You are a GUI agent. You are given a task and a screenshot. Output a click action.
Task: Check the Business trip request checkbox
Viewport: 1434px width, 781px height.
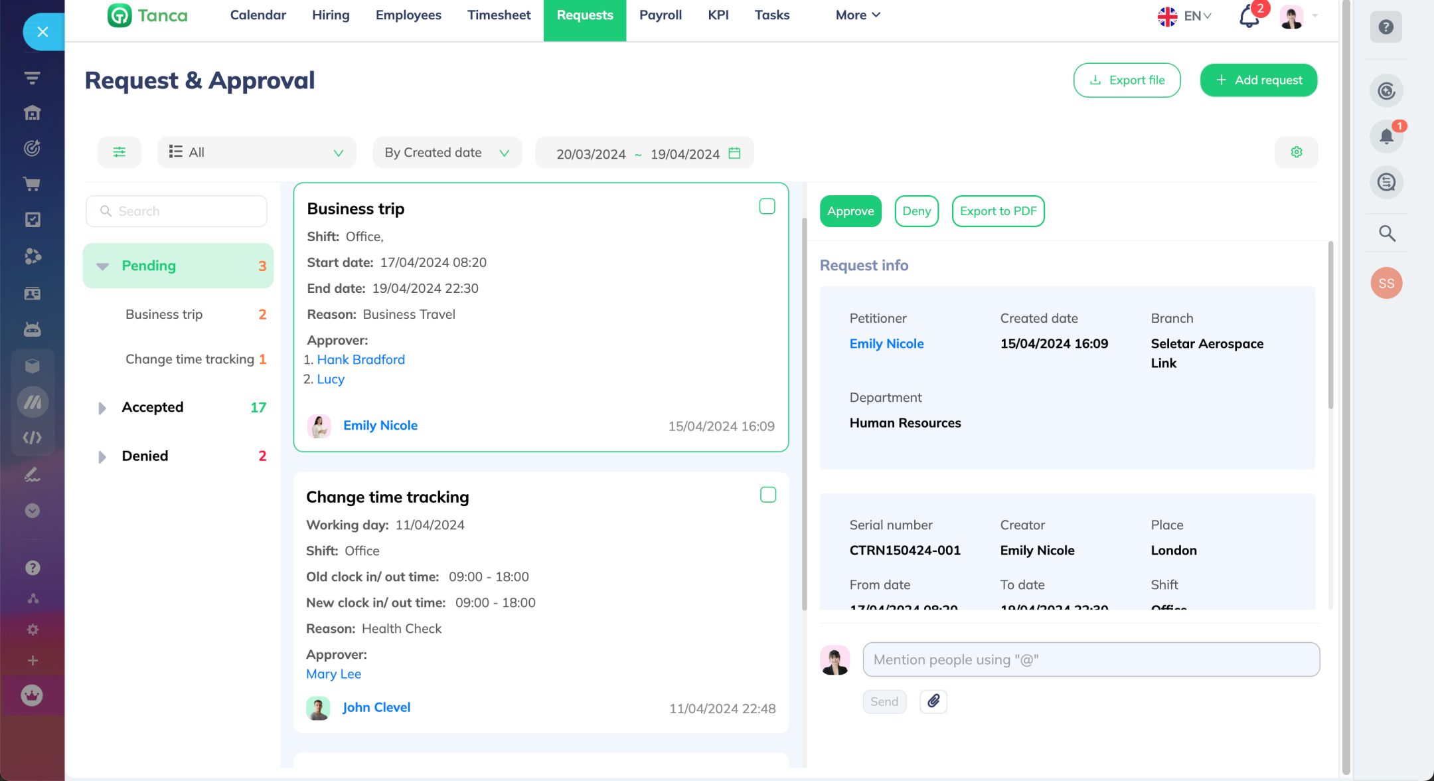click(x=767, y=207)
